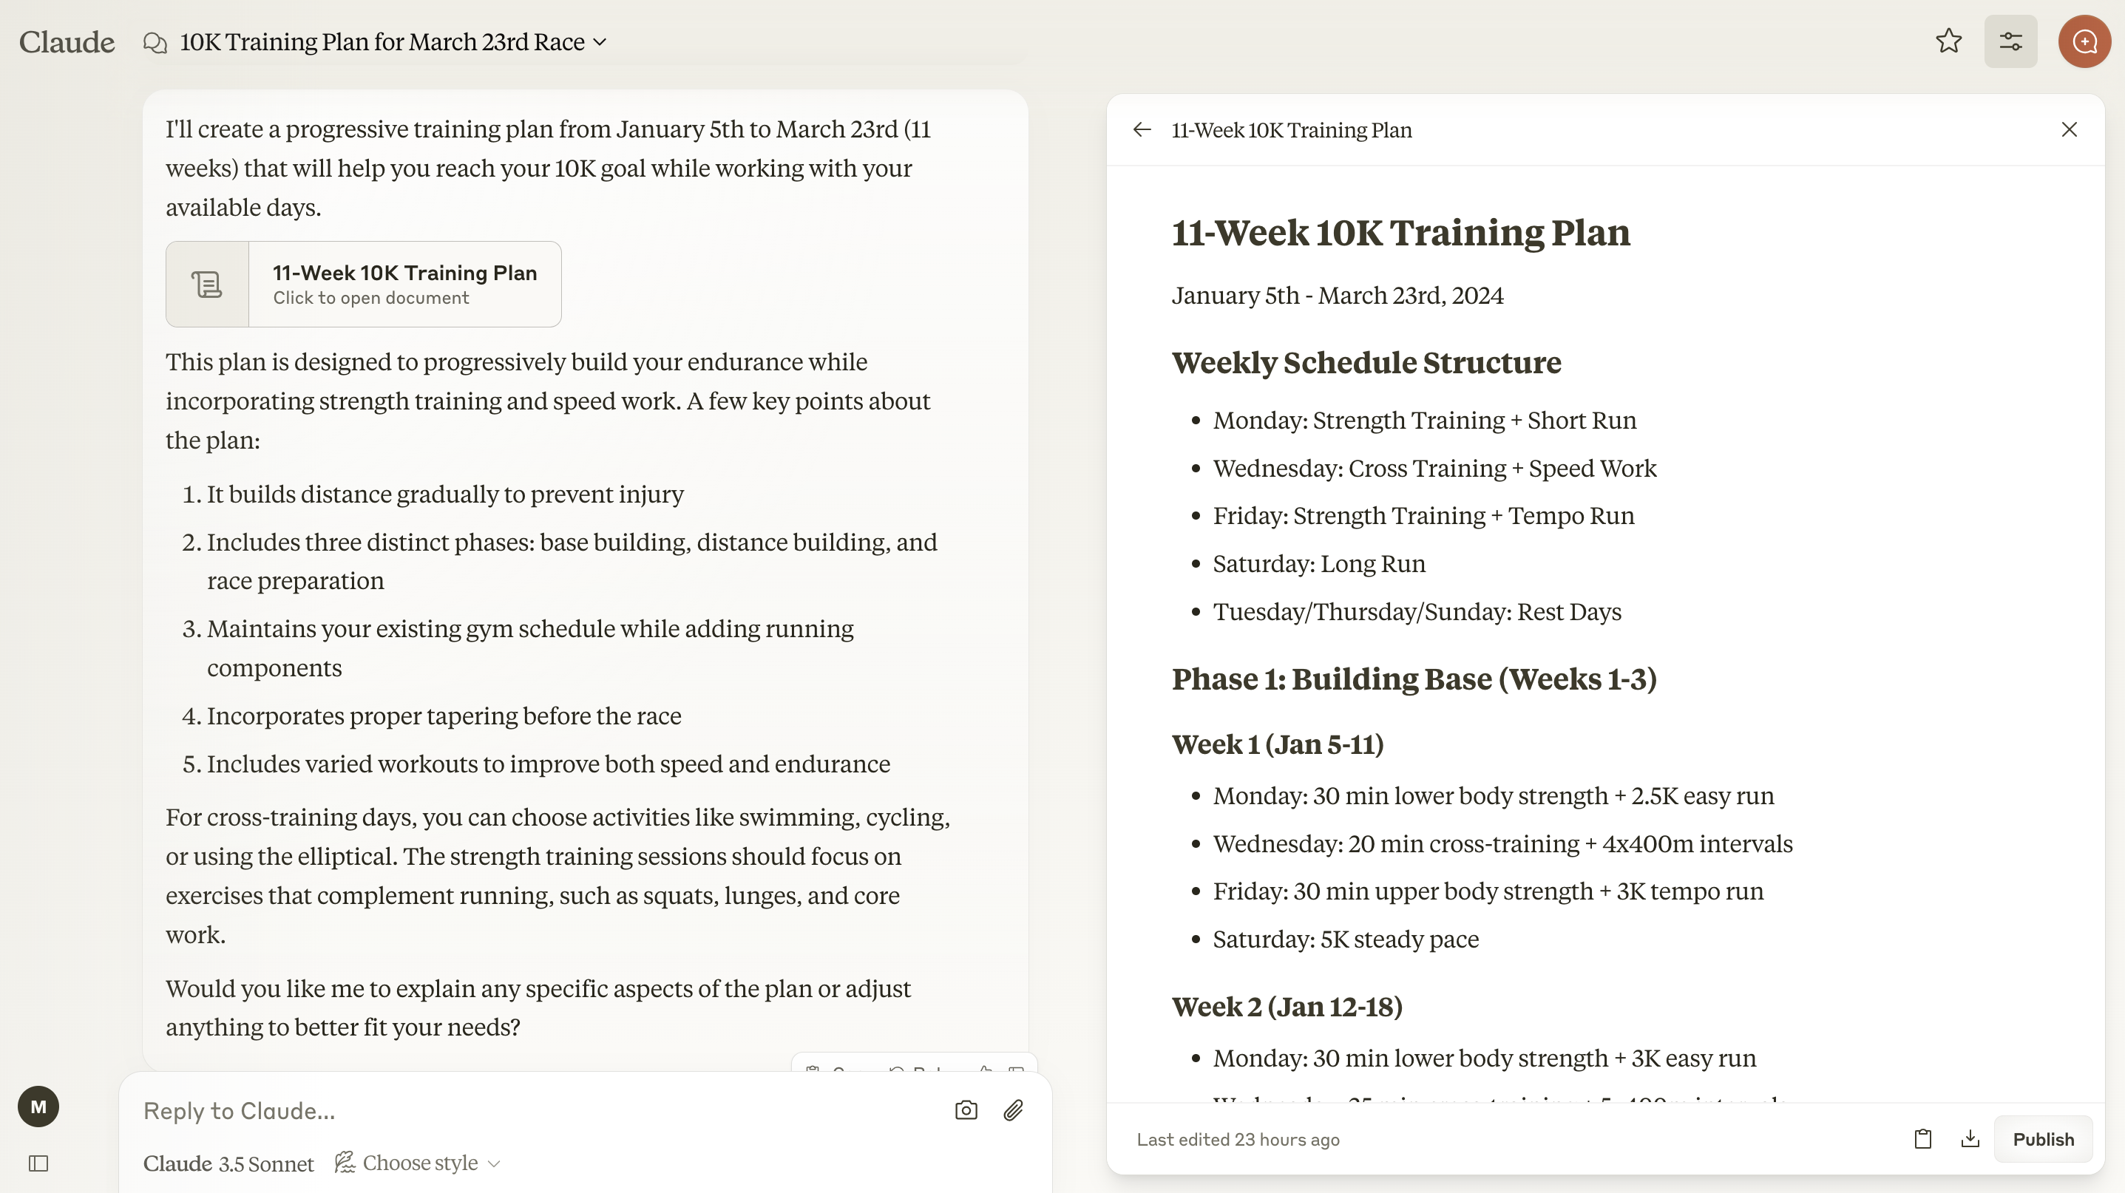Open user profile avatar M

coord(38,1107)
